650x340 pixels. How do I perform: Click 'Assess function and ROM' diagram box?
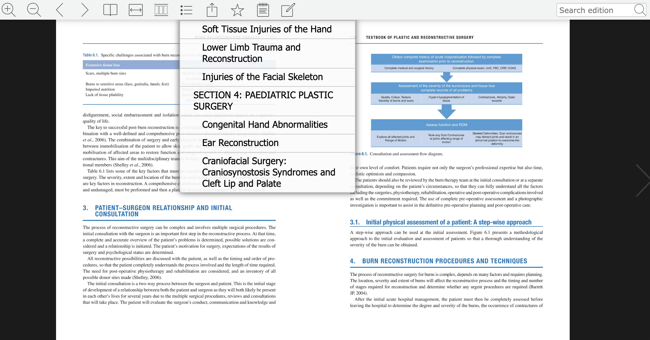pyautogui.click(x=446, y=125)
